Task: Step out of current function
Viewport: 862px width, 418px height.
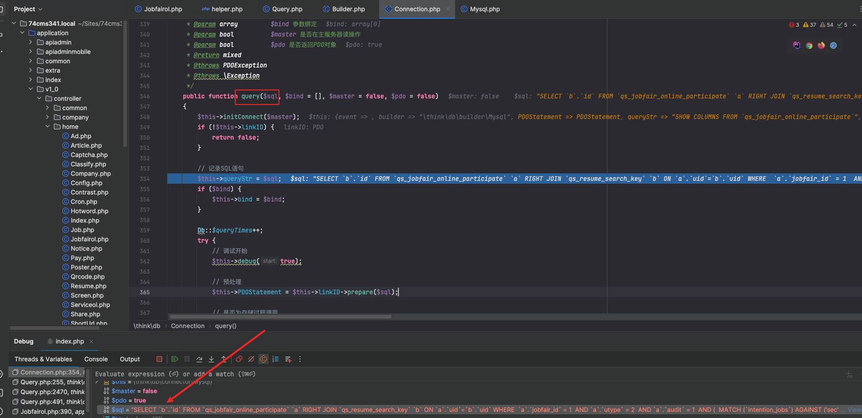Action: click(224, 359)
